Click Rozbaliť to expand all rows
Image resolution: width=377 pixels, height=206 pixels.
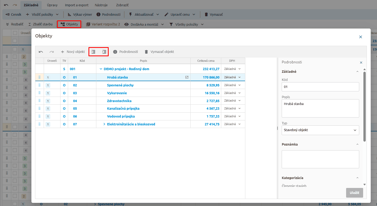(15, 24)
